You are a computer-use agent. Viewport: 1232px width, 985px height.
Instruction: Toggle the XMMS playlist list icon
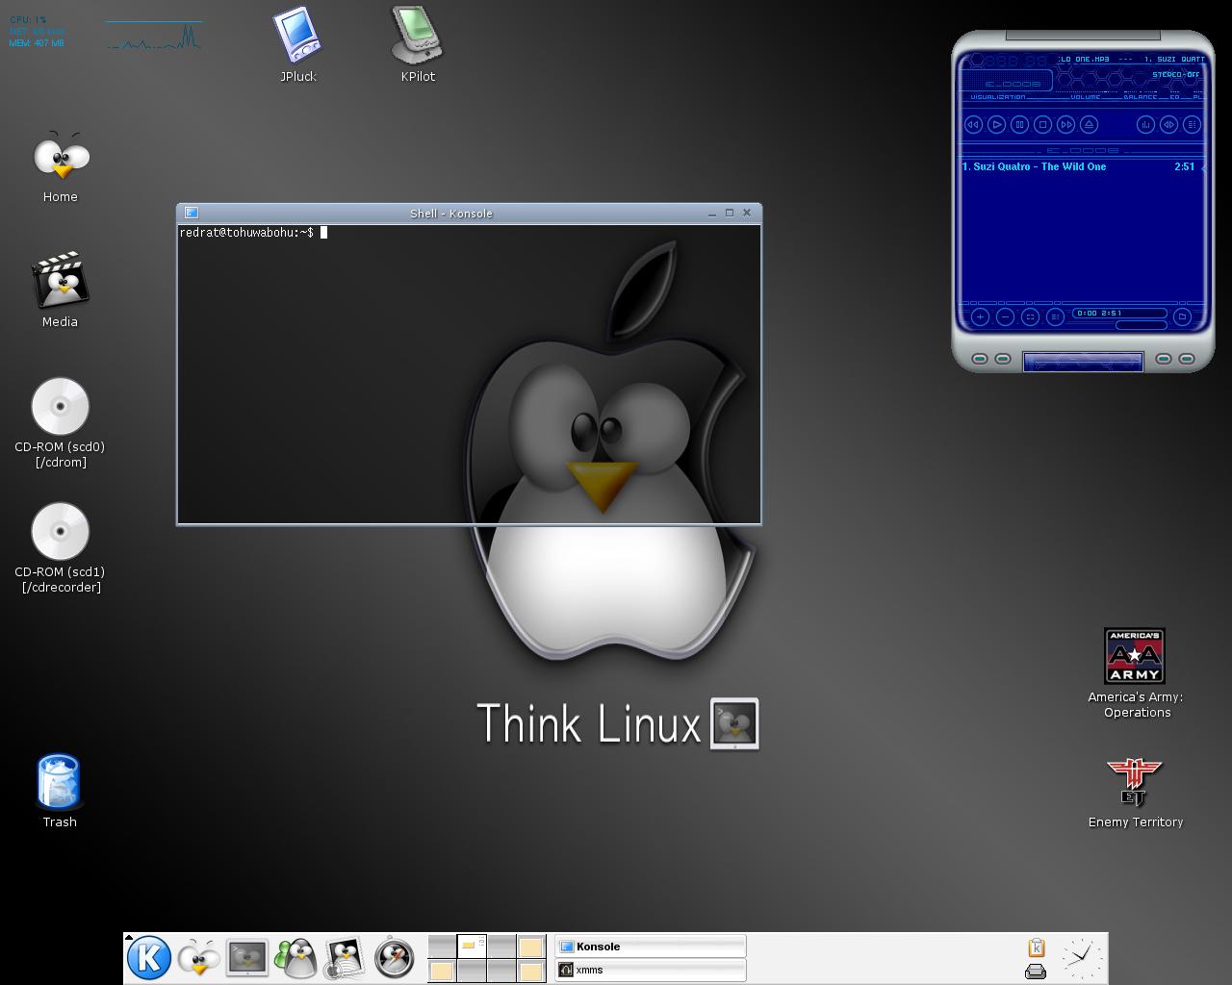(x=1192, y=124)
